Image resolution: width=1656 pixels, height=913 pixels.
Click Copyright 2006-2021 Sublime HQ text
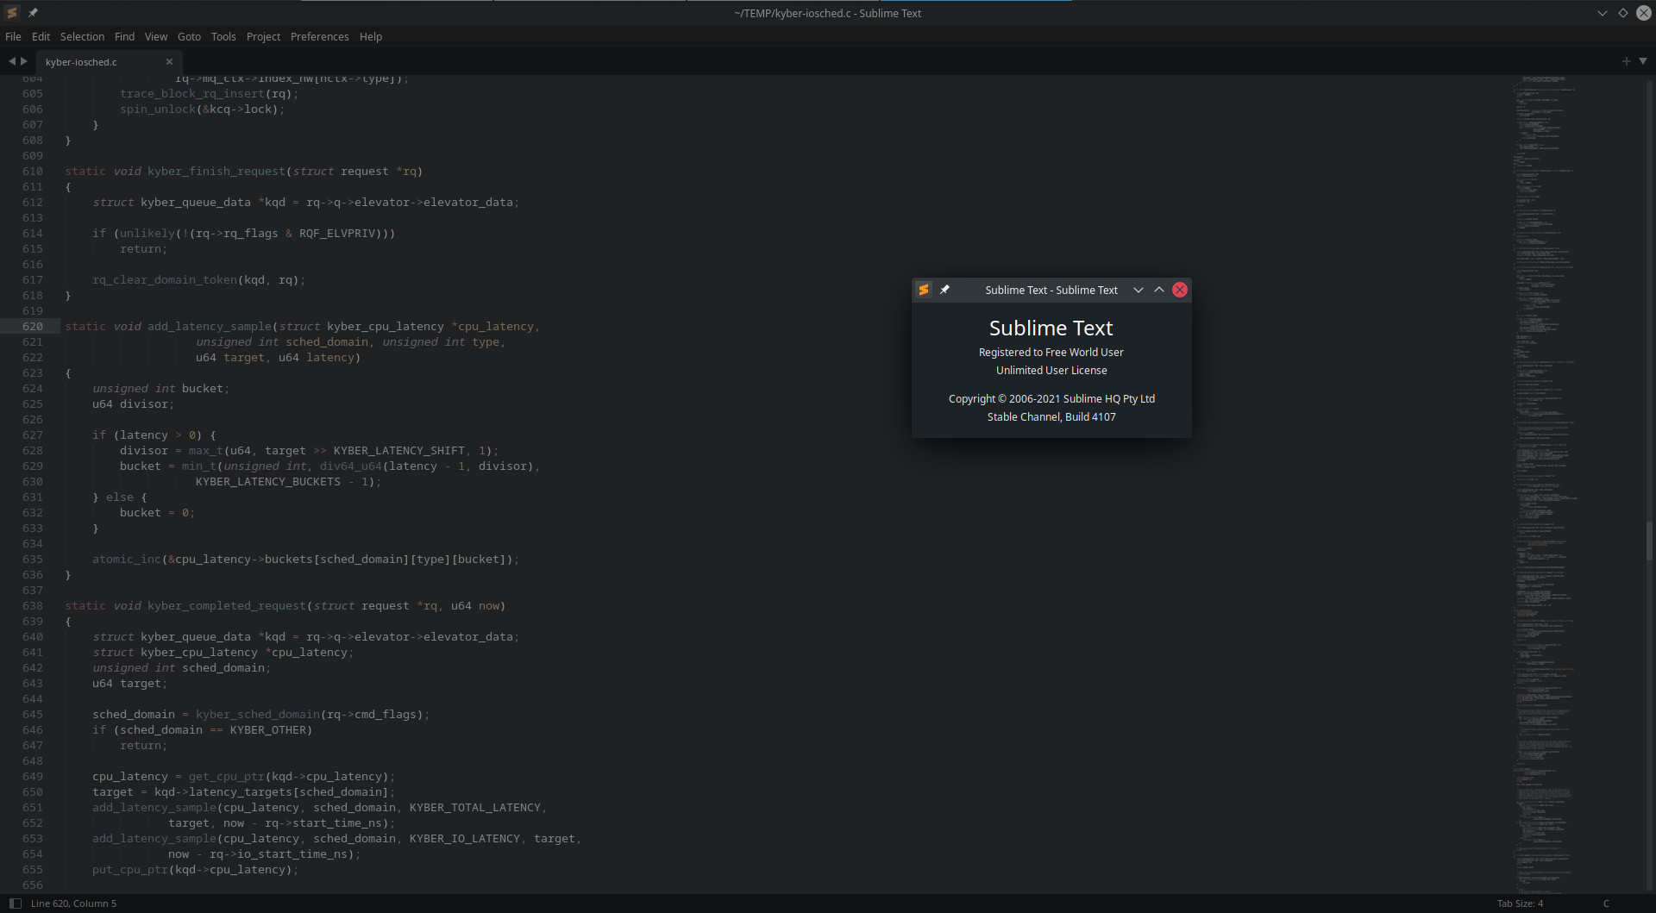pos(1051,399)
